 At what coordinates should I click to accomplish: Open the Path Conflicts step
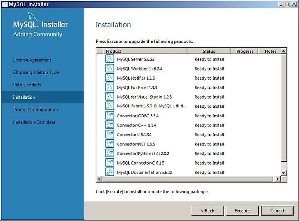tap(27, 85)
